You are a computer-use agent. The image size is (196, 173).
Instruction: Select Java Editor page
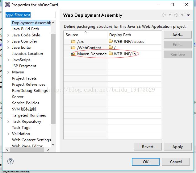22,47
